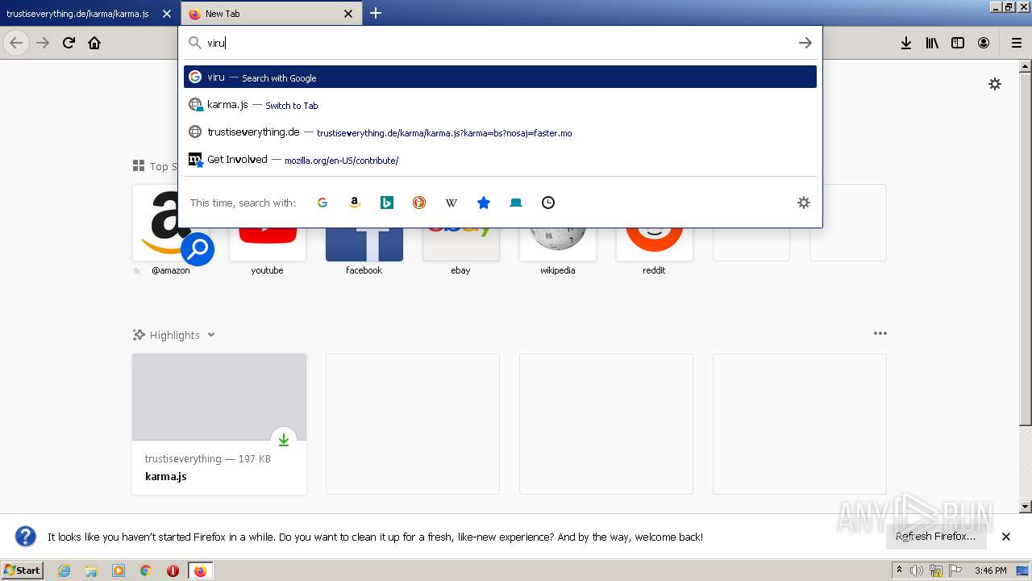
Task: Open a new tab with plus icon
Action: click(x=376, y=13)
